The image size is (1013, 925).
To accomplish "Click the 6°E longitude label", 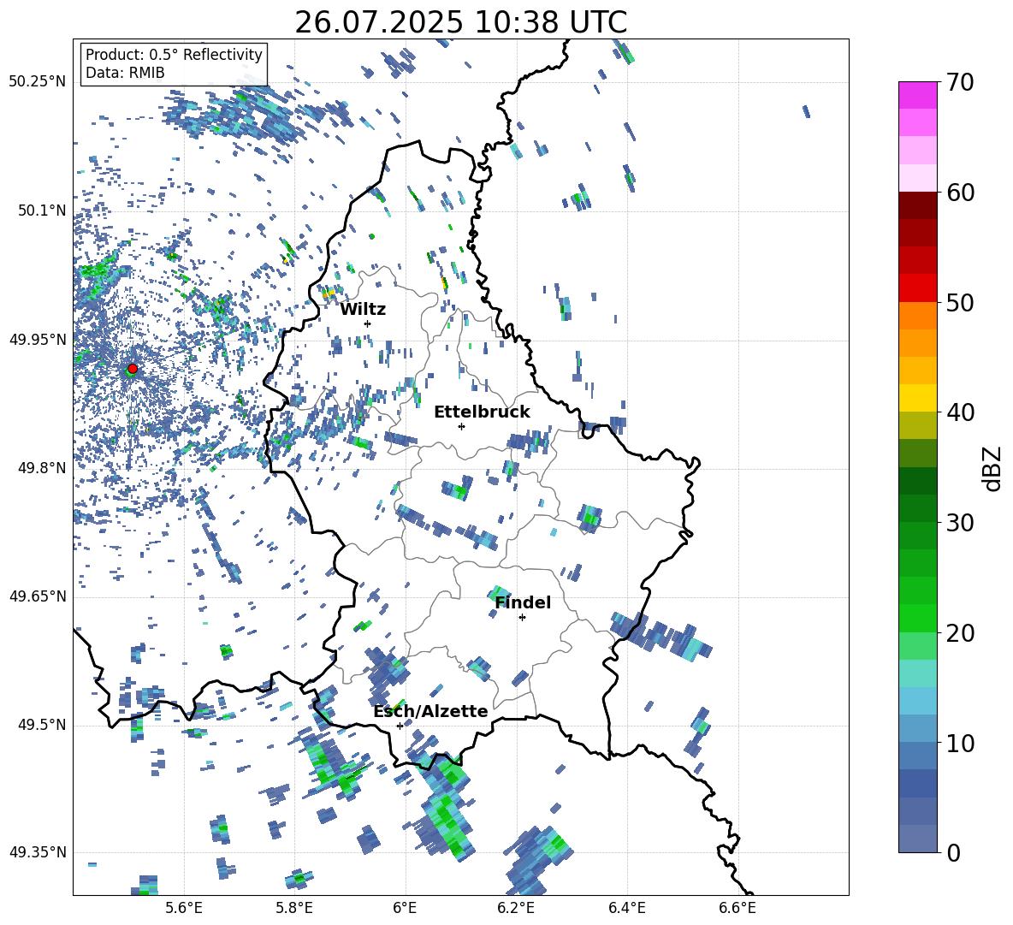I will (x=405, y=908).
